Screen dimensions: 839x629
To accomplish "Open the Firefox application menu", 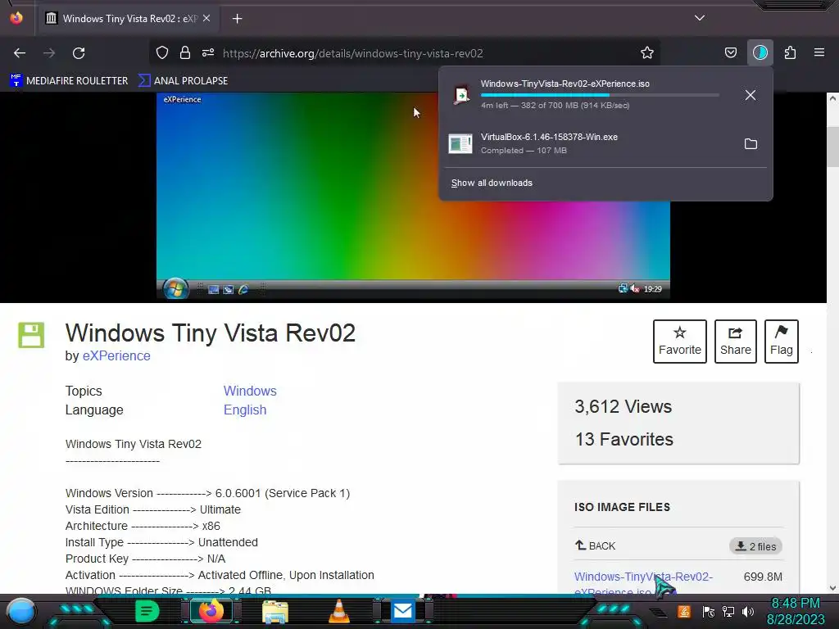I will pos(819,52).
